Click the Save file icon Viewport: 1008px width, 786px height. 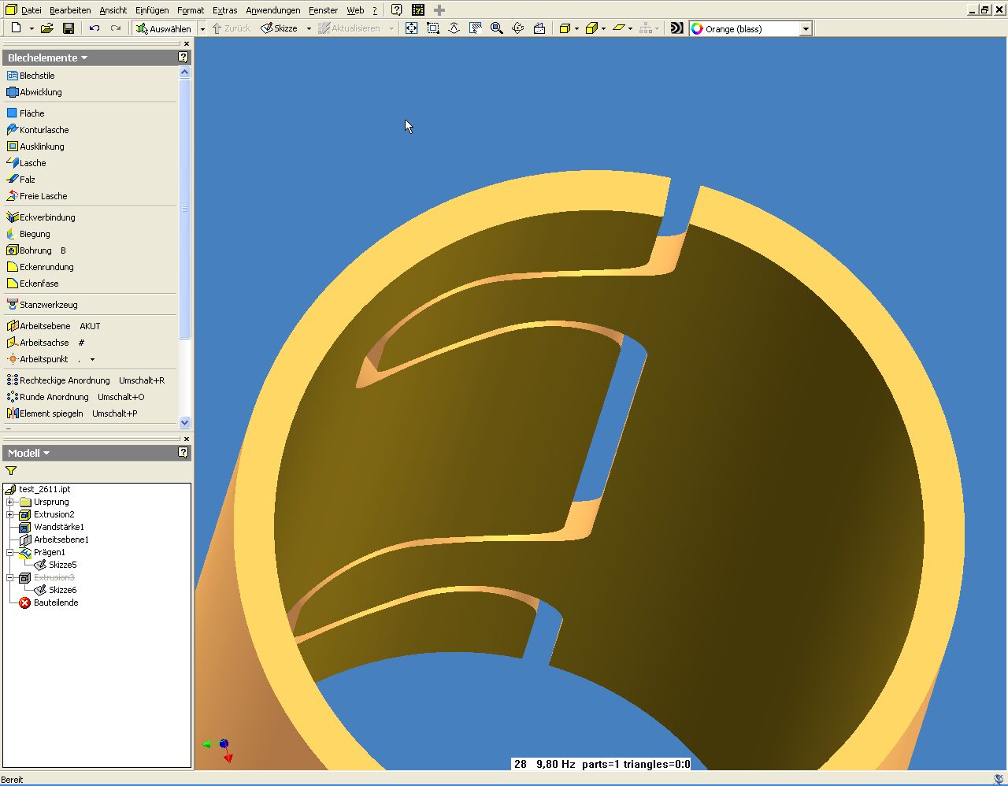tap(69, 28)
